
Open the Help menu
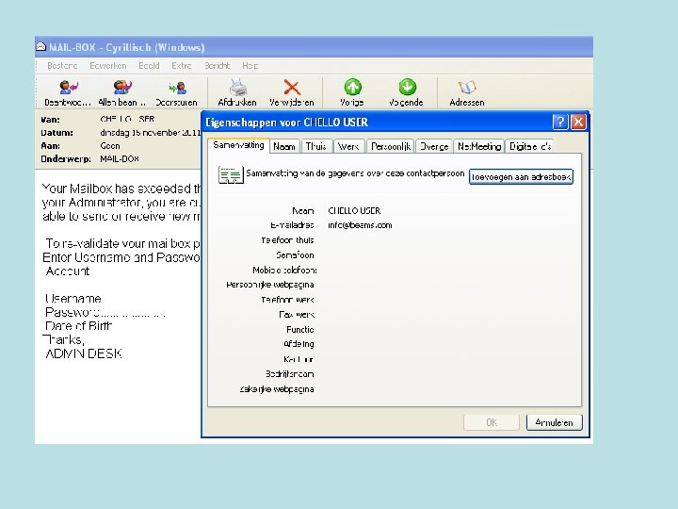[x=250, y=66]
